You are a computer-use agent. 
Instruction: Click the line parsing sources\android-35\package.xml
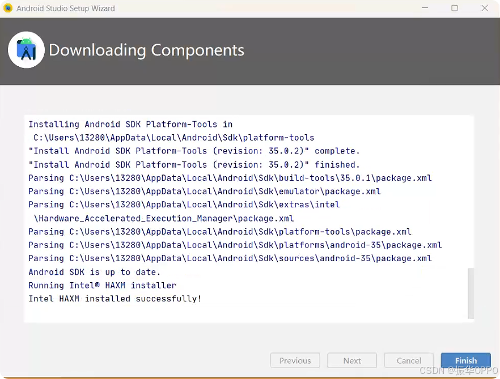click(x=230, y=258)
